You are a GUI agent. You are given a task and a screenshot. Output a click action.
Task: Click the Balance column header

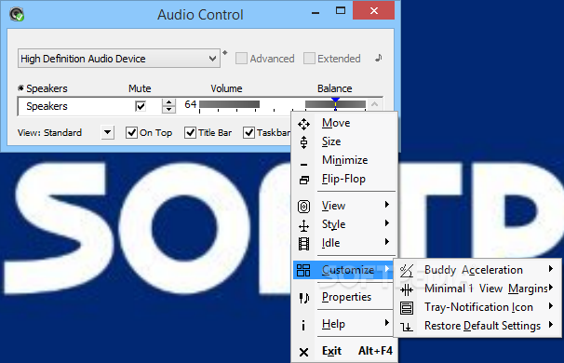pyautogui.click(x=334, y=88)
